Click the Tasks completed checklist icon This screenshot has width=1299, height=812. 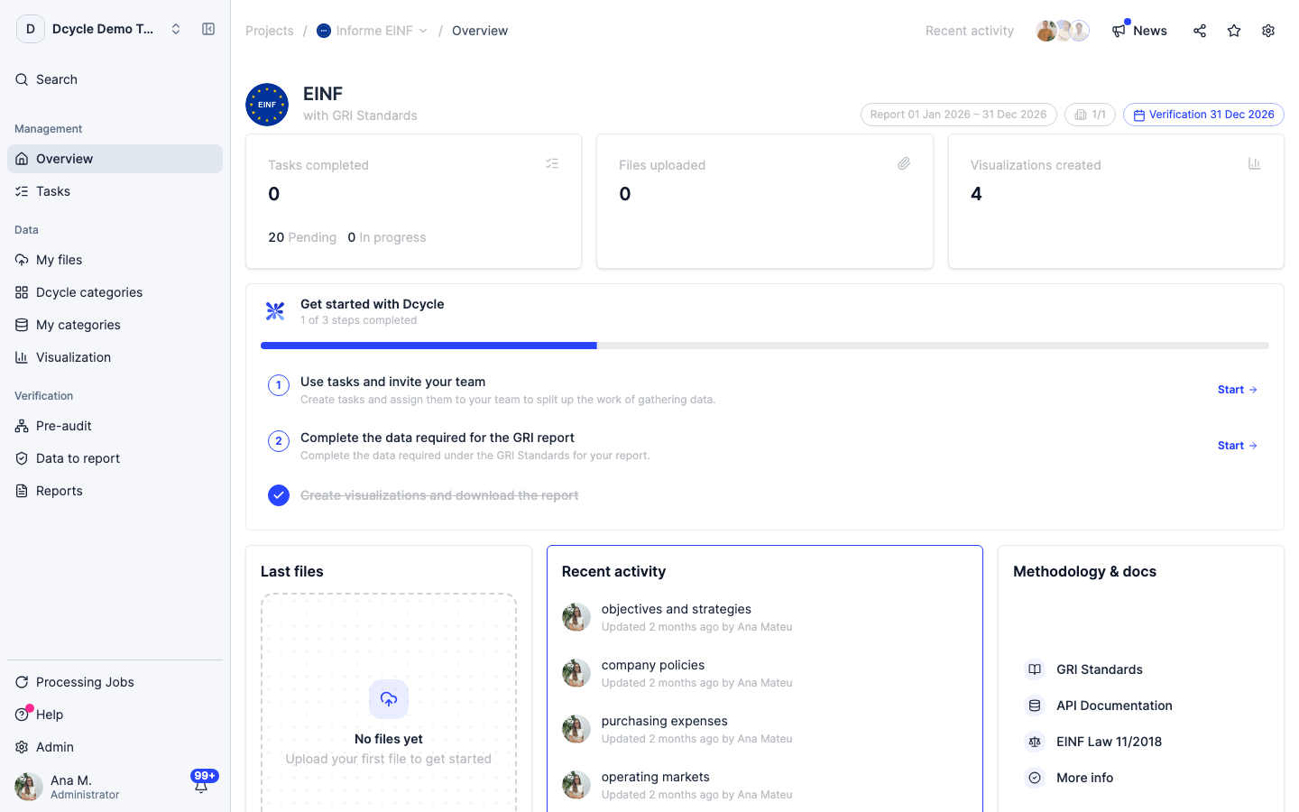pyautogui.click(x=552, y=163)
